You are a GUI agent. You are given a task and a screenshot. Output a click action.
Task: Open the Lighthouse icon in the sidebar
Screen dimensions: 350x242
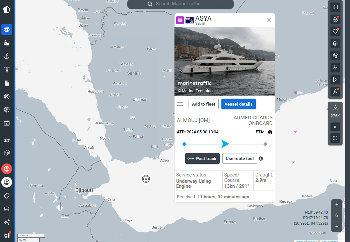(7, 70)
